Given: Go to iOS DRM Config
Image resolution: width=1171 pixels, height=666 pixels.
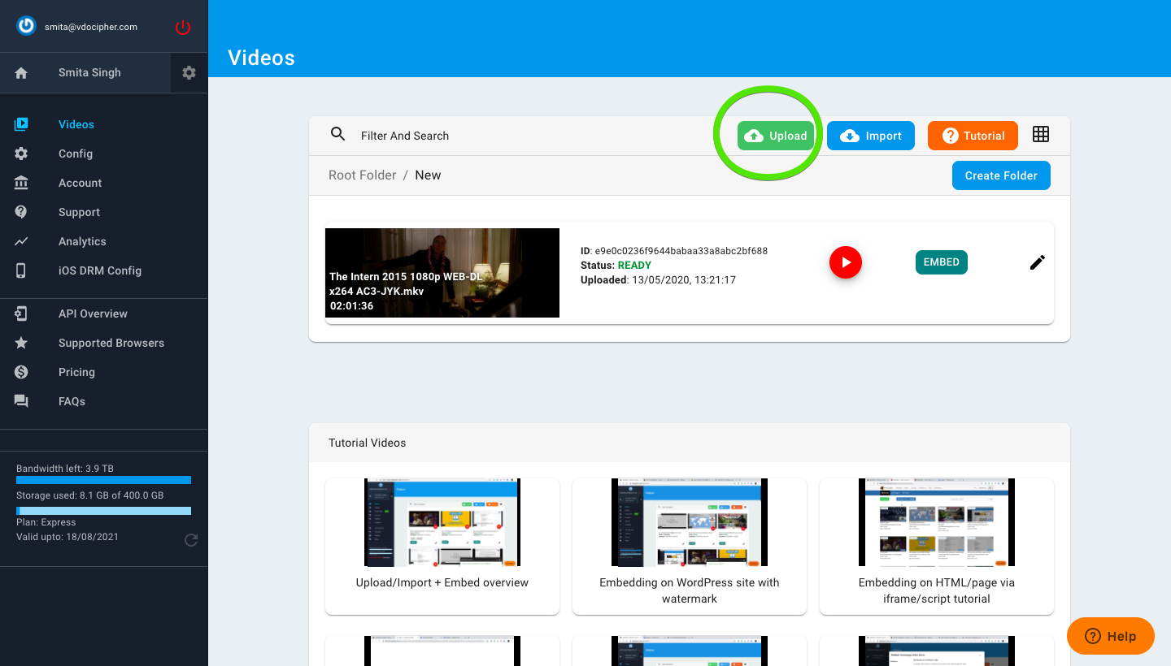Looking at the screenshot, I should click(x=100, y=270).
